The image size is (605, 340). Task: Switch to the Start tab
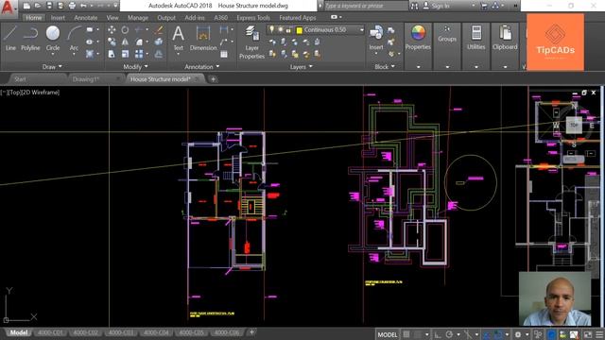[x=20, y=79]
